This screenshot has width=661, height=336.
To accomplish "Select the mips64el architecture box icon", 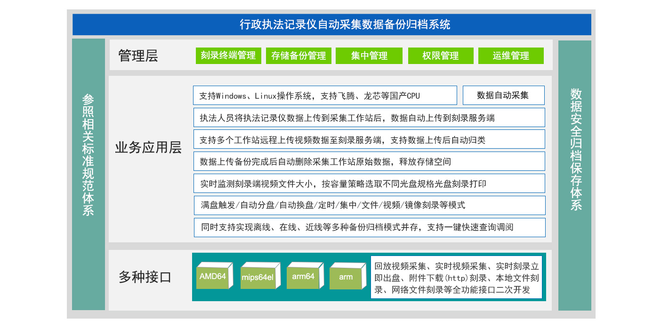I will [258, 277].
